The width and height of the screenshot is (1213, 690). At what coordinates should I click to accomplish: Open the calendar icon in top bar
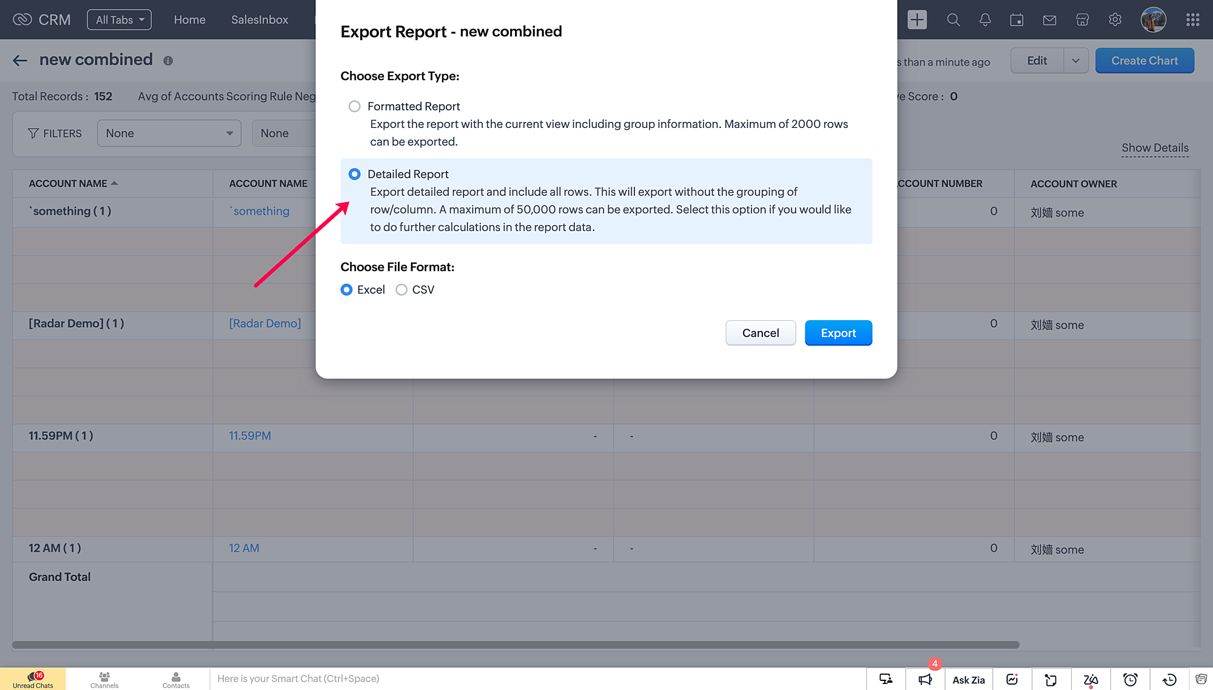point(1017,20)
